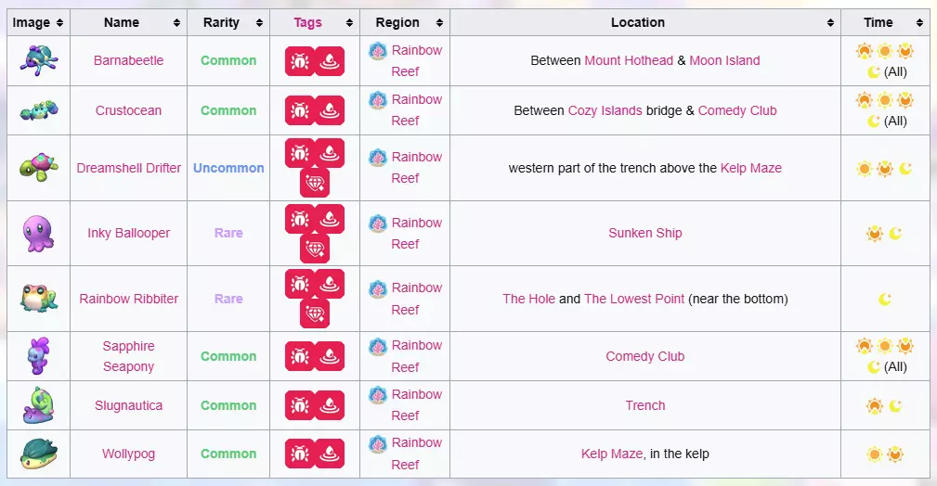Click the bug tag icon in Crustocean row
Image resolution: width=937 pixels, height=486 pixels.
300,110
